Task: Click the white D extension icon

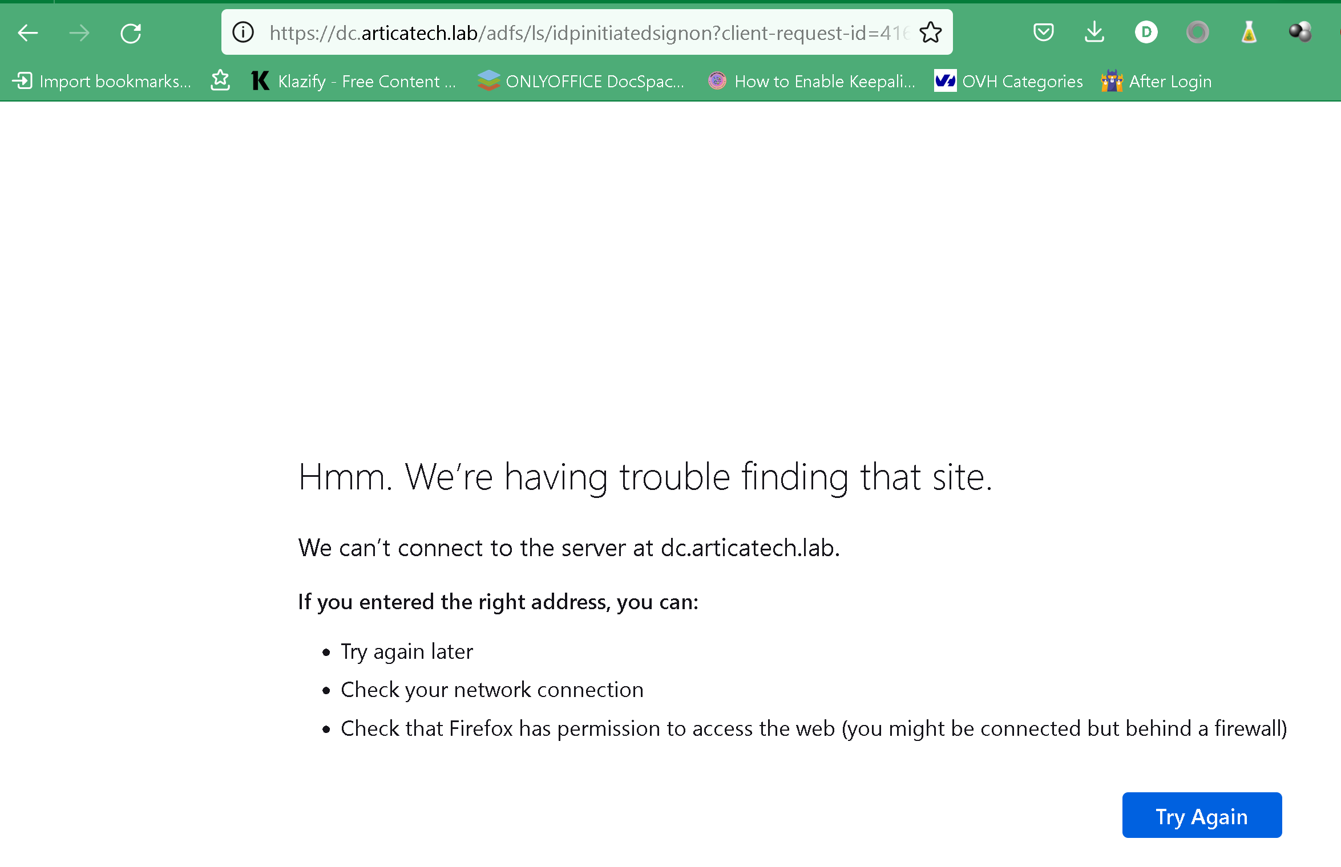Action: pyautogui.click(x=1146, y=32)
